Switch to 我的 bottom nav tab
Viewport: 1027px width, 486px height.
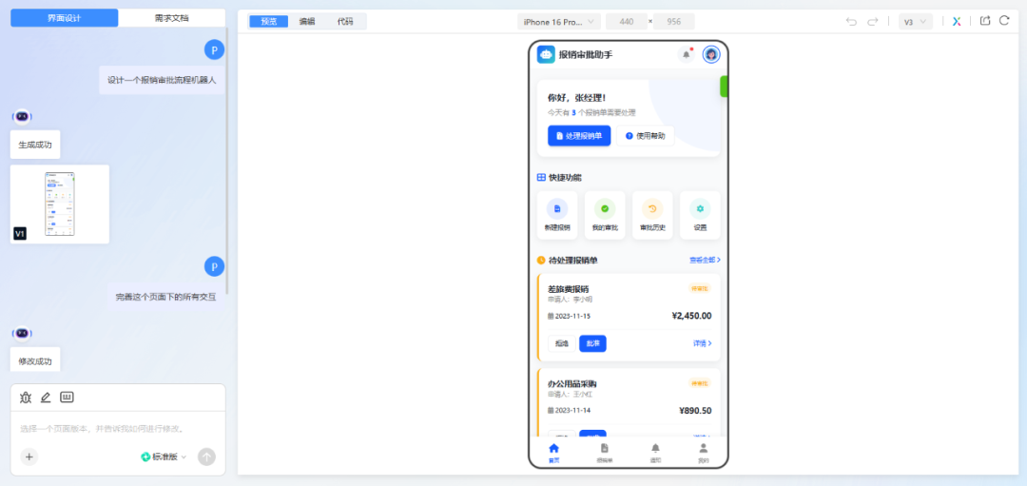[703, 453]
